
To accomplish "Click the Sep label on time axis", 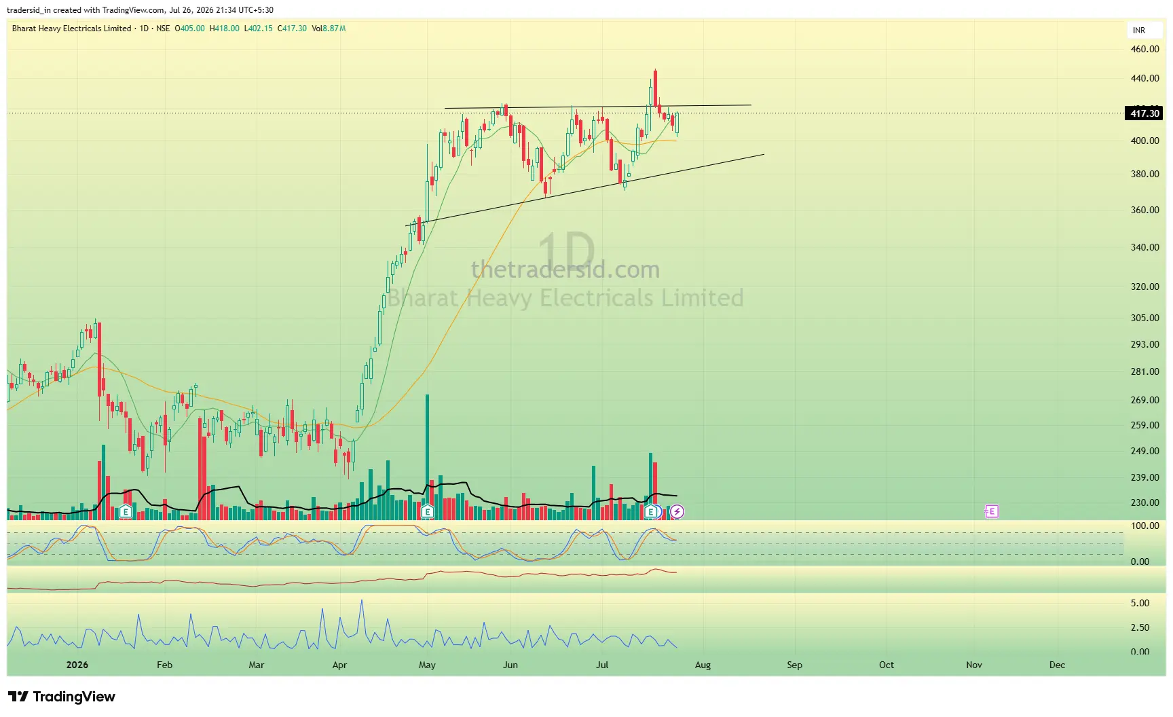I will click(x=794, y=665).
